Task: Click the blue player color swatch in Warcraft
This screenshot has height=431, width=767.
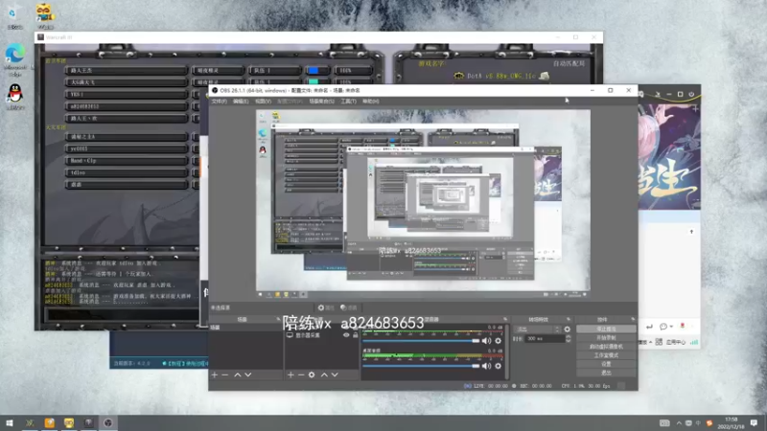Action: point(314,71)
